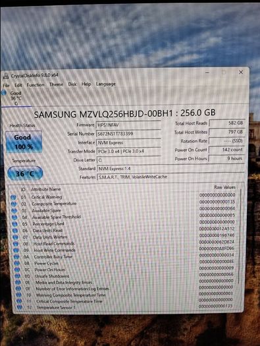The height and width of the screenshot is (346, 260).
Task: Click the ID column header
Action: pos(23,190)
